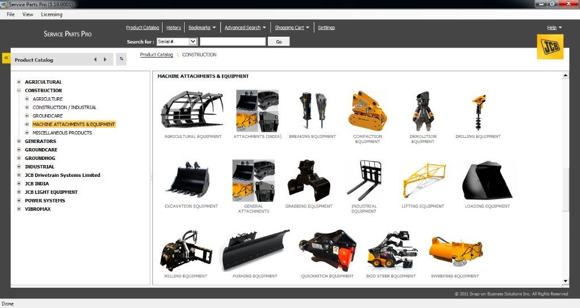Click Product Catalog breadcrumb link
This screenshot has width=580, height=308.
tap(156, 55)
